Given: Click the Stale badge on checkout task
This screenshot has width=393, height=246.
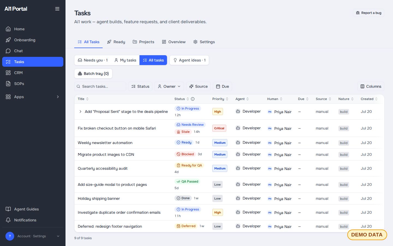Looking at the screenshot, I should pyautogui.click(x=183, y=132).
